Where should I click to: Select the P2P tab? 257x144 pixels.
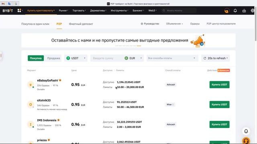coord(59,24)
